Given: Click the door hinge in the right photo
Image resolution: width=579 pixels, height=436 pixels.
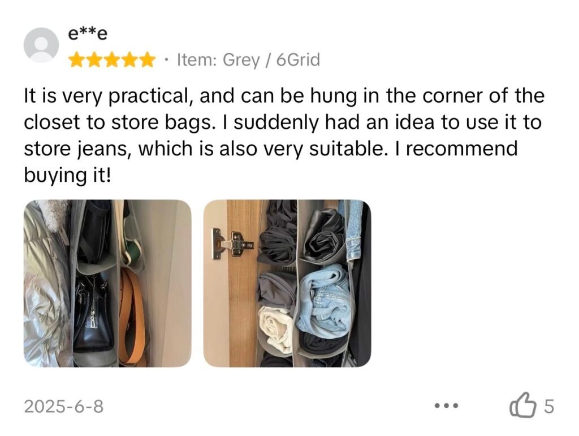Looking at the screenshot, I should click(232, 244).
